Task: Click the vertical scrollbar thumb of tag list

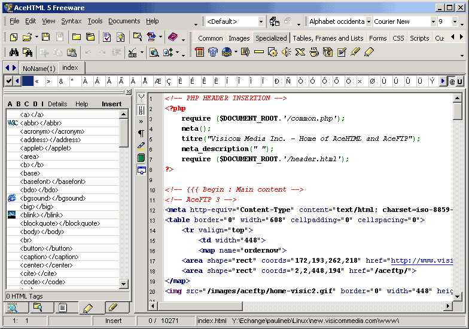Action: [123, 133]
